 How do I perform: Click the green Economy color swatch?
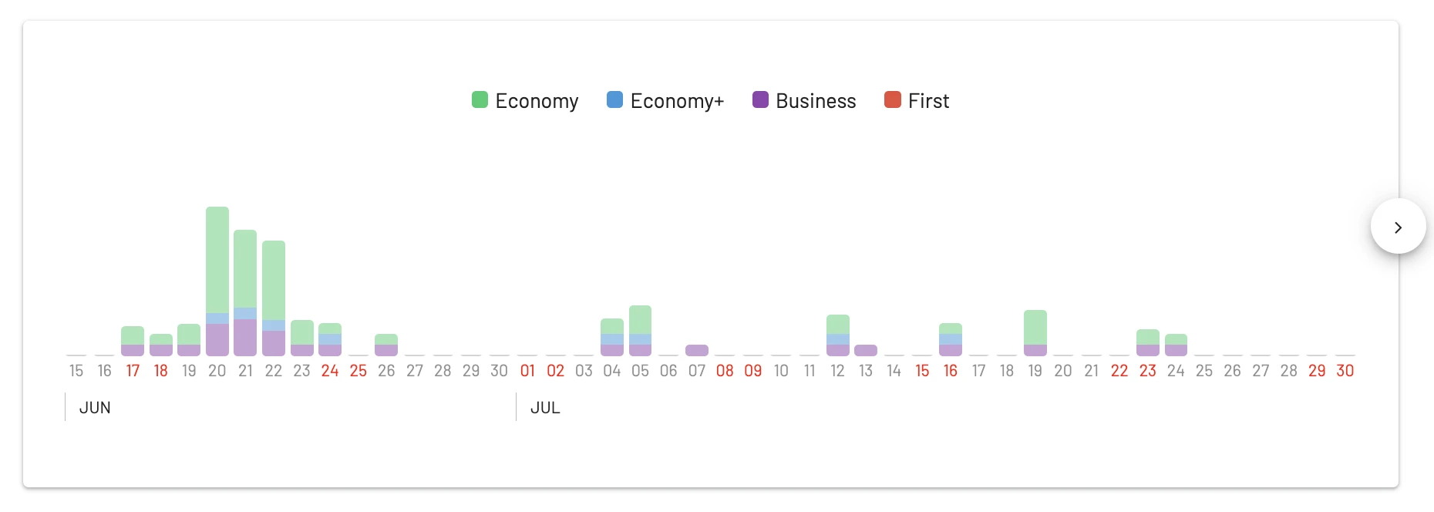[x=480, y=99]
